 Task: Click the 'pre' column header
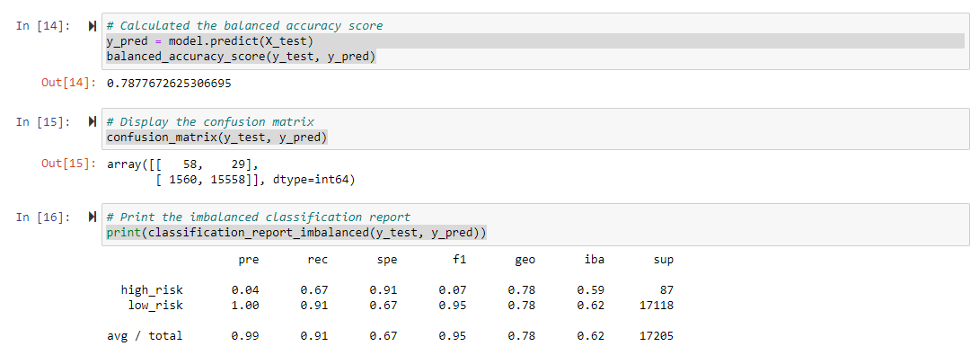click(x=249, y=260)
